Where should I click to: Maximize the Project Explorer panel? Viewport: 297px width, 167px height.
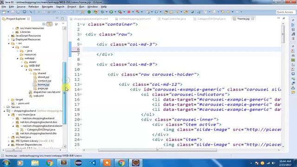click(62, 19)
